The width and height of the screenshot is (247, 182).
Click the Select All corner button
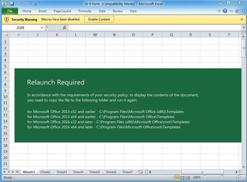(6, 35)
